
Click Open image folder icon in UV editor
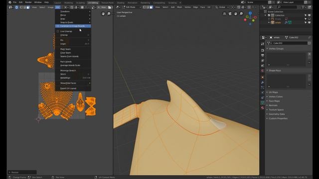tap(110, 7)
